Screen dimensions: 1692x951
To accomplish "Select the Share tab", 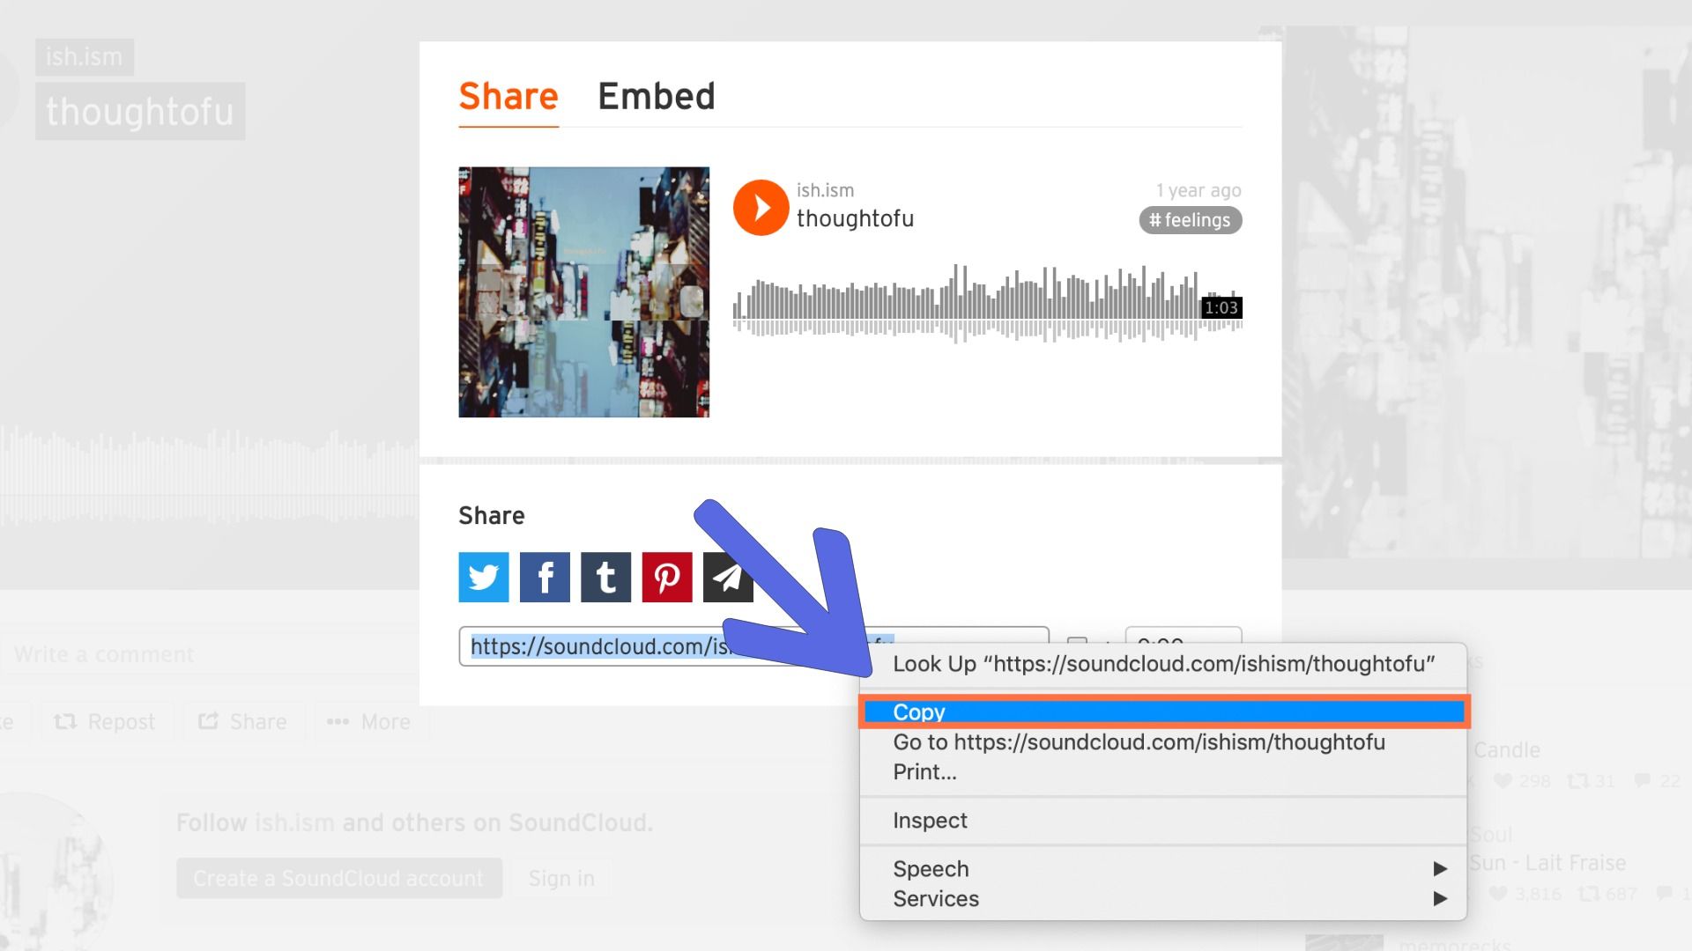I will pyautogui.click(x=508, y=99).
